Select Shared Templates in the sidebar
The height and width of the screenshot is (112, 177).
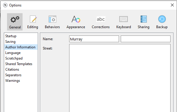click(x=21, y=64)
